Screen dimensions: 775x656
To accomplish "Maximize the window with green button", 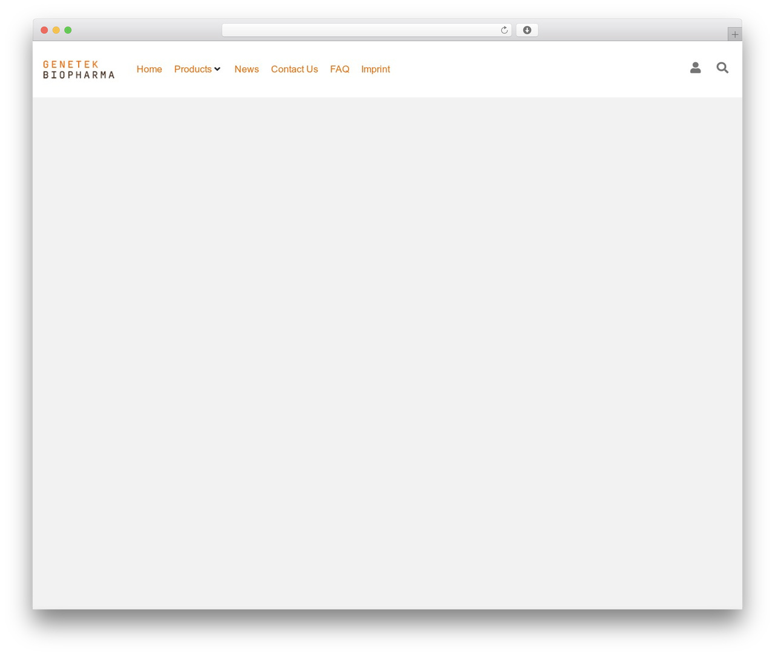I will [x=68, y=30].
